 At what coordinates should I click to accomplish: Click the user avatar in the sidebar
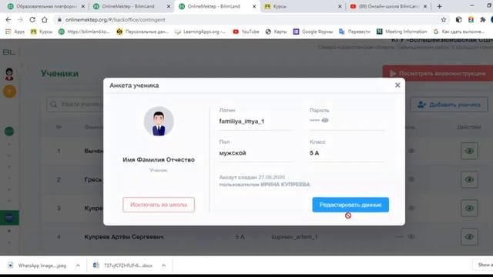click(x=9, y=74)
